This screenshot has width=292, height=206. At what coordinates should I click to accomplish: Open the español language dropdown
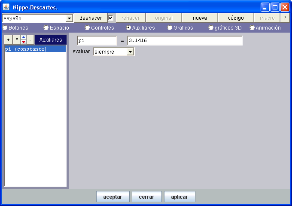pyautogui.click(x=37, y=18)
